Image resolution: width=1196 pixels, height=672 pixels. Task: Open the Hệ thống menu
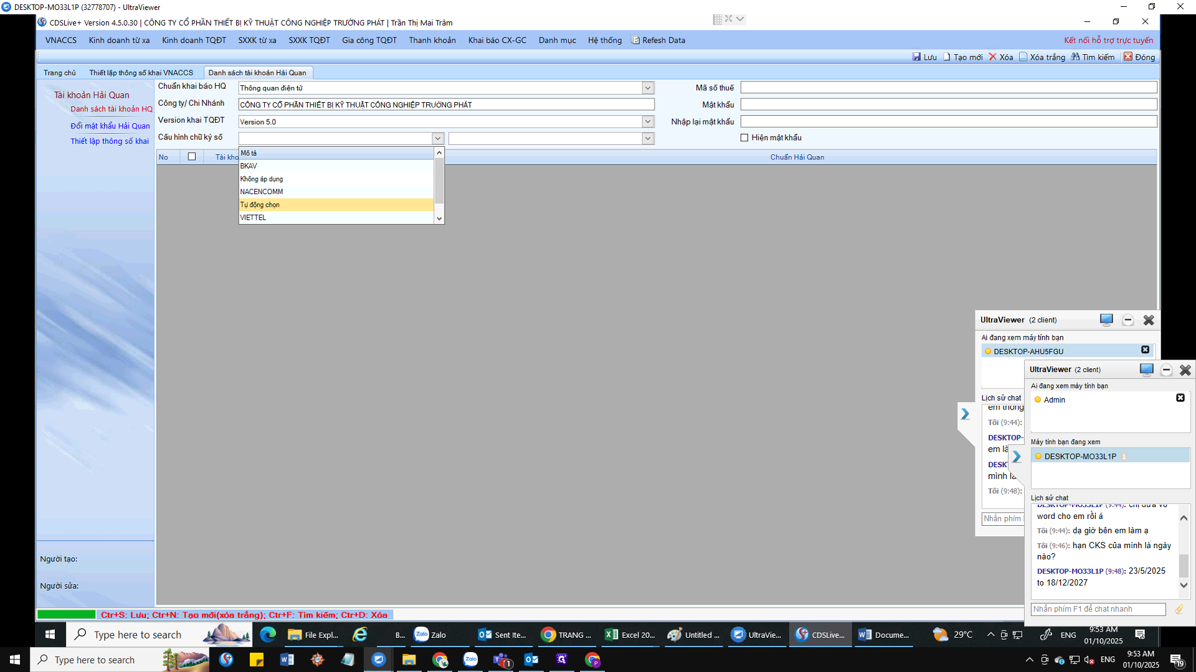tap(604, 40)
